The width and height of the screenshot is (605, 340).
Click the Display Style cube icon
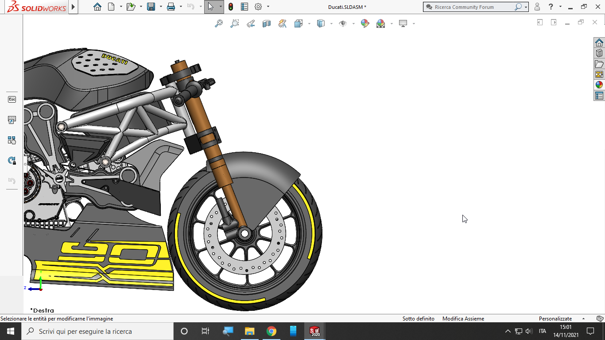point(321,23)
